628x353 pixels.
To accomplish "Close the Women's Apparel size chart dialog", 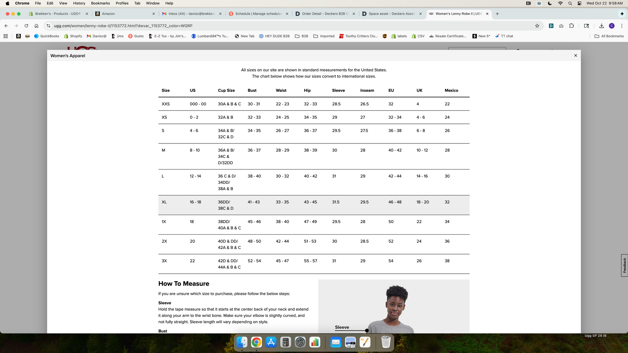I will (x=575, y=55).
